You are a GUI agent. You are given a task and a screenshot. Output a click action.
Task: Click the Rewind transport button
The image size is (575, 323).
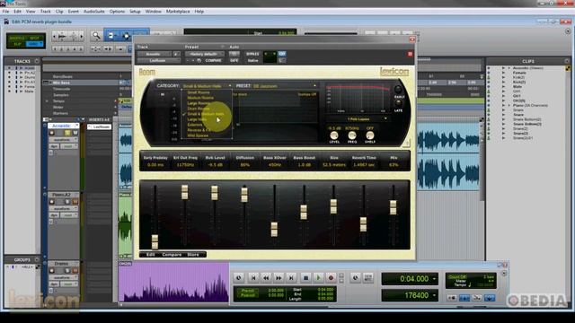pyautogui.click(x=266, y=278)
